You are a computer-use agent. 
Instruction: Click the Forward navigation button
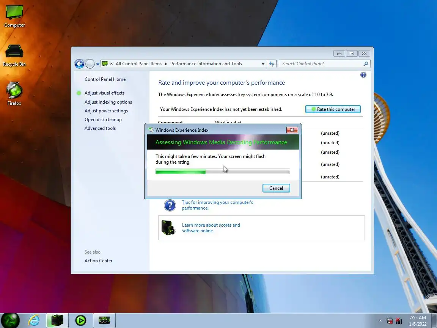click(90, 64)
